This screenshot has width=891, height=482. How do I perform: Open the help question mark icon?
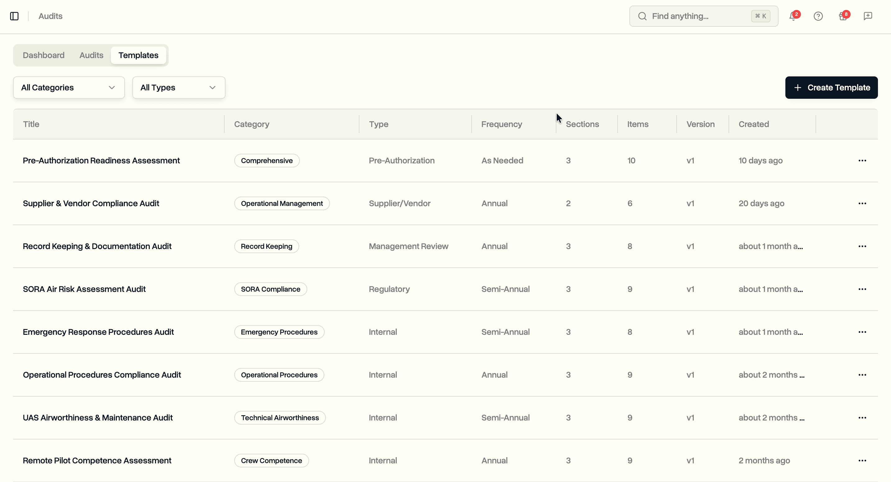818,16
